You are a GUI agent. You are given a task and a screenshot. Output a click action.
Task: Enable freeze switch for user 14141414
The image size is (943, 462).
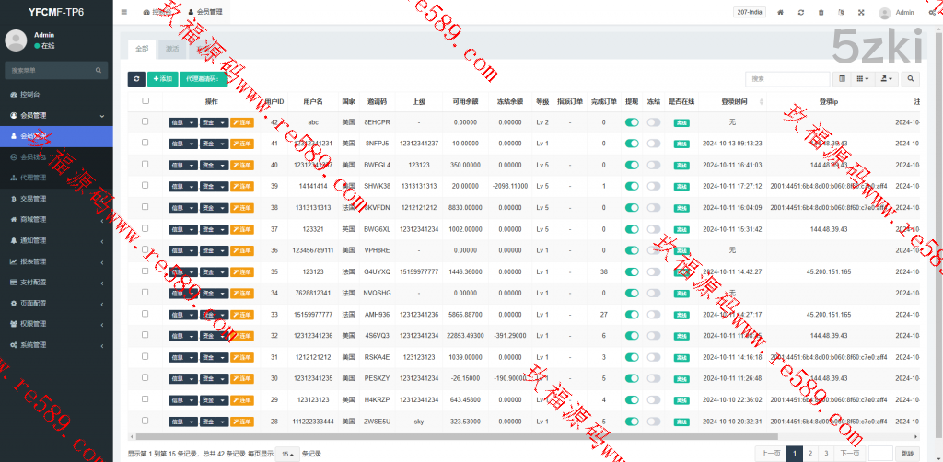(x=653, y=186)
